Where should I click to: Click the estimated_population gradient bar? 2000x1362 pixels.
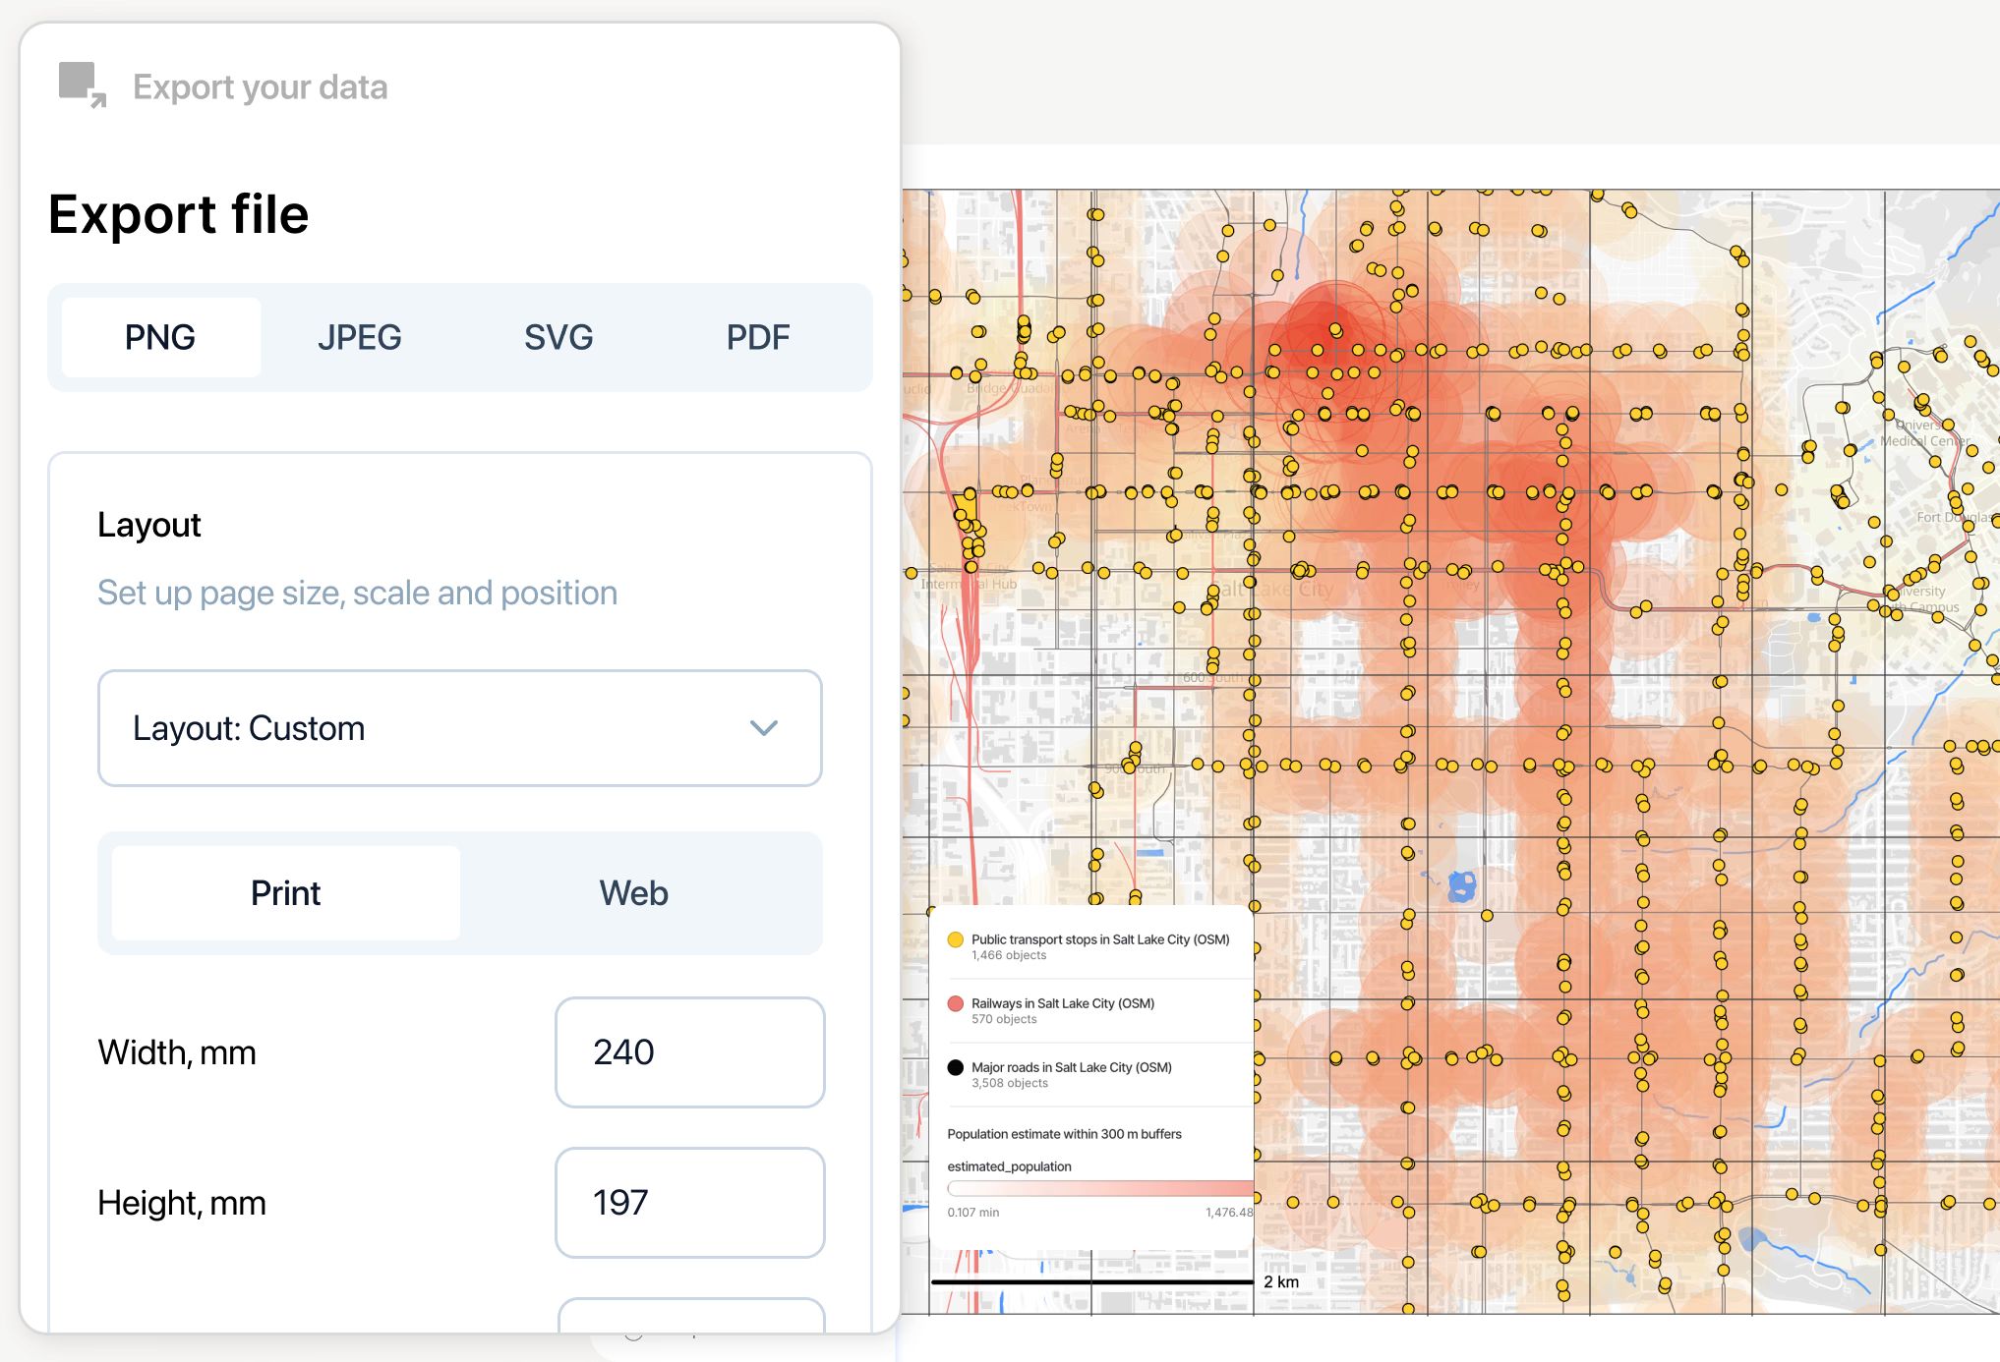pyautogui.click(x=1099, y=1189)
